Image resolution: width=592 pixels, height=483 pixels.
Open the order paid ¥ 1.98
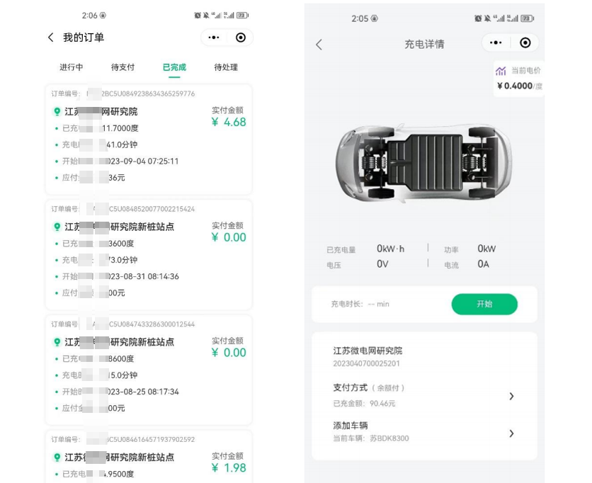click(x=149, y=457)
